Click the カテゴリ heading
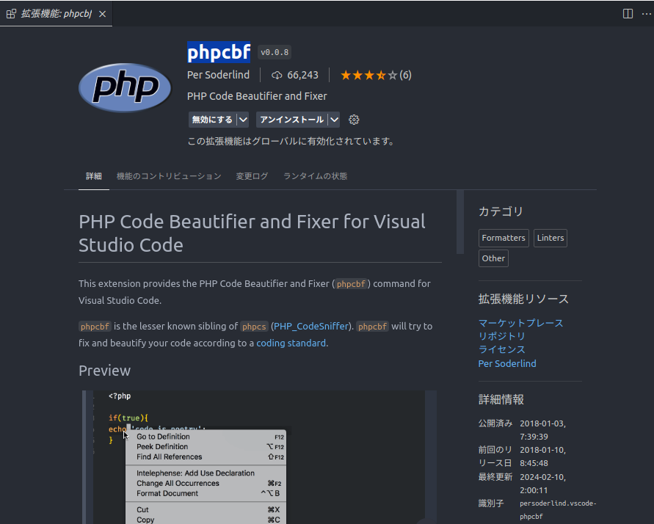 pos(501,211)
